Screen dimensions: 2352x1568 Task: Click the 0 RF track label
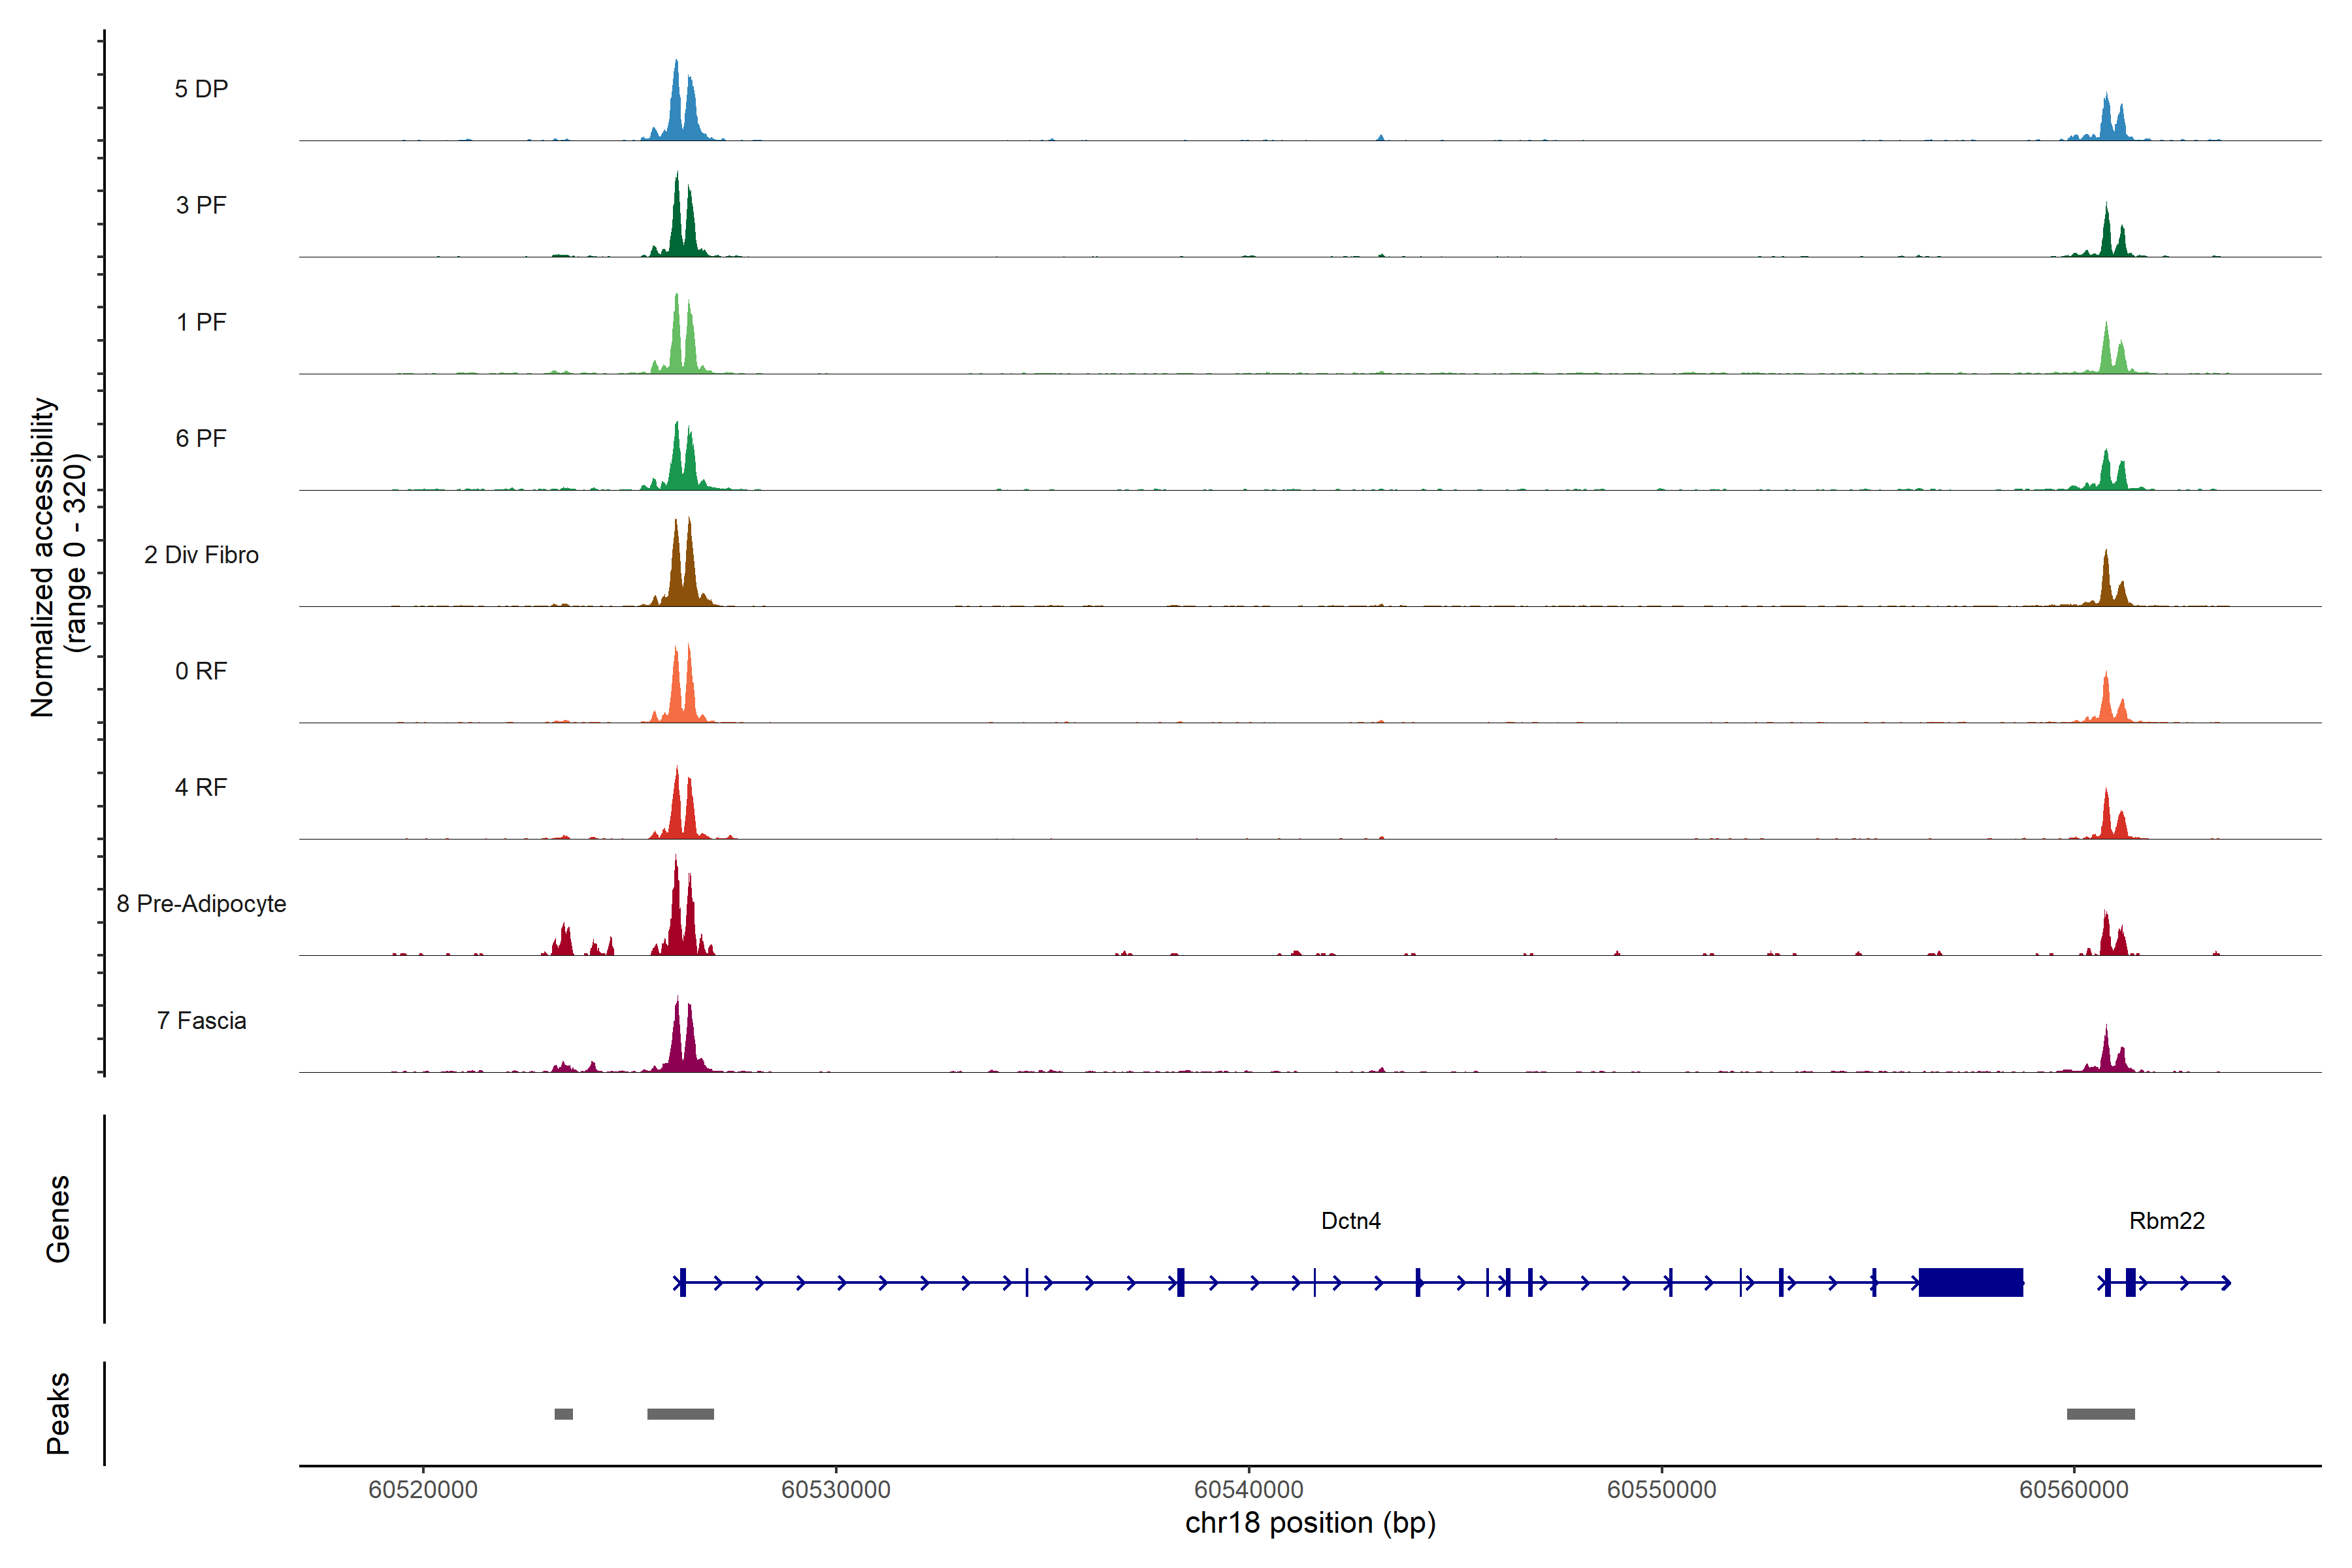(x=201, y=671)
